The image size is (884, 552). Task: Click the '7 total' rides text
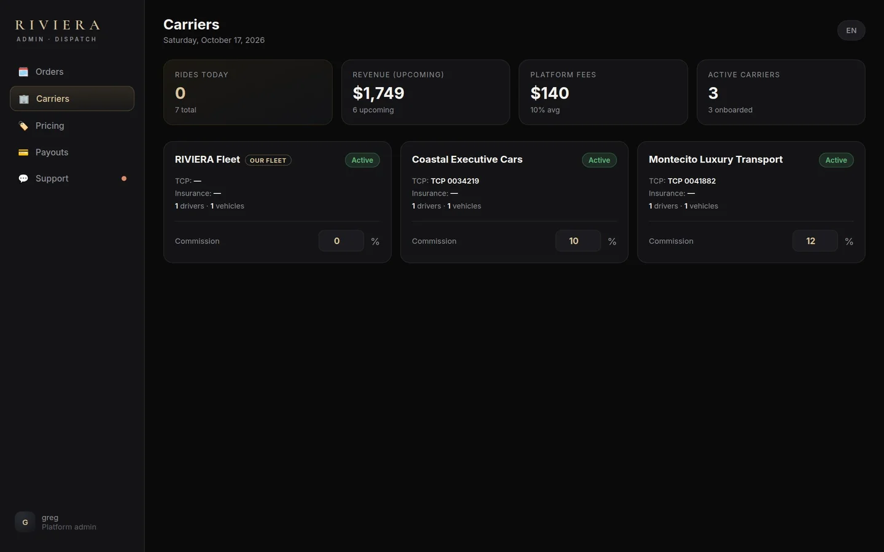[x=185, y=110]
